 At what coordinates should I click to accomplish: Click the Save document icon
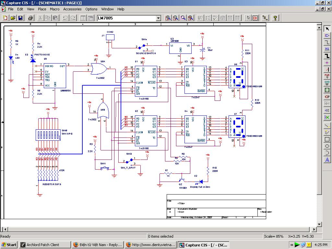20,18
